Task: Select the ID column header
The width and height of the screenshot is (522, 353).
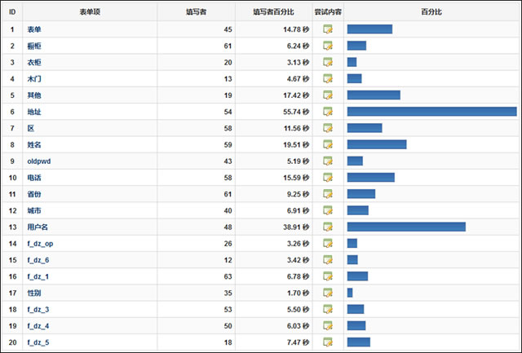Action: tap(12, 12)
